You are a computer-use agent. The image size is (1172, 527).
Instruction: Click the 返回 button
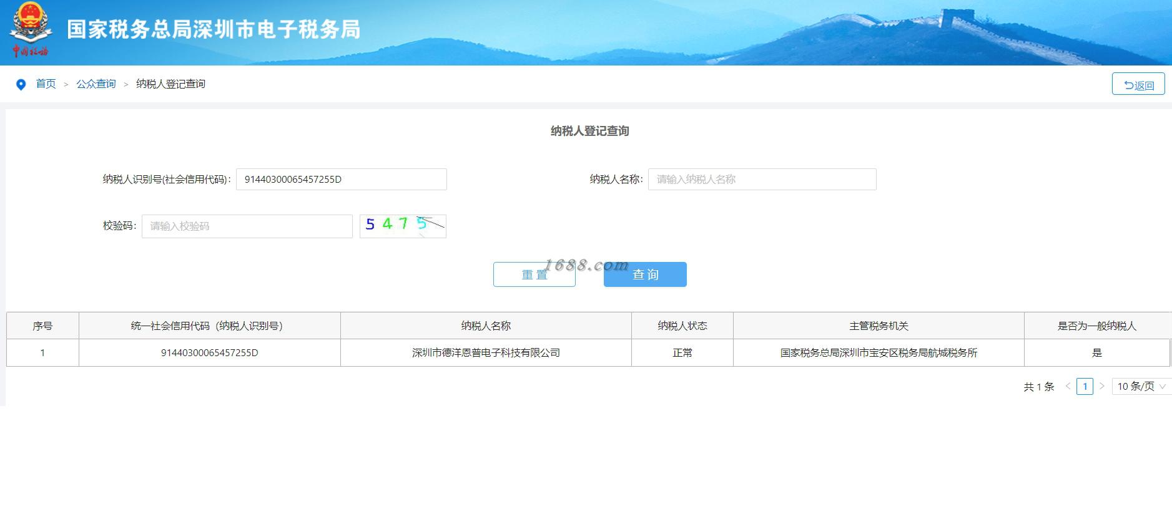(x=1138, y=84)
